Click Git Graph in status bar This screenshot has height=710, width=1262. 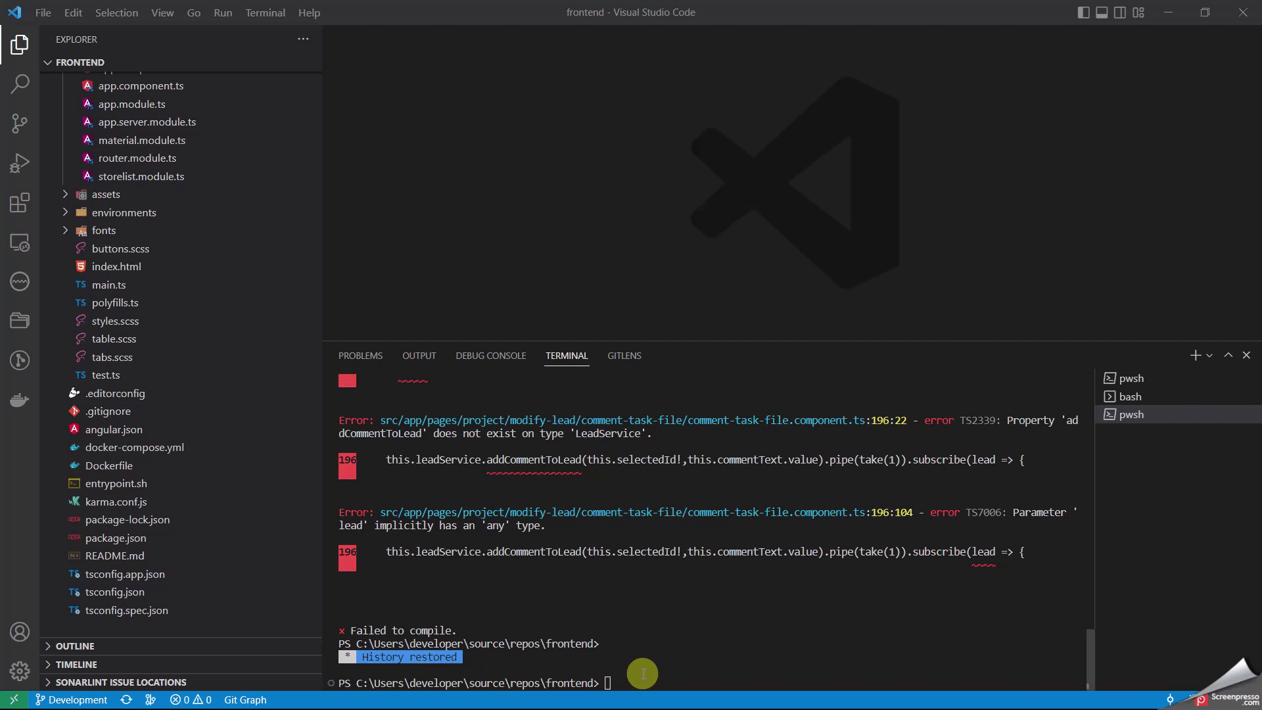tap(245, 700)
